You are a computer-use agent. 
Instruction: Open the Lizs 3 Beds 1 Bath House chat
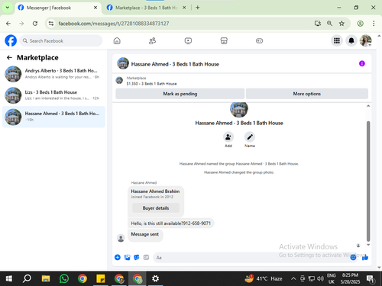point(53,95)
